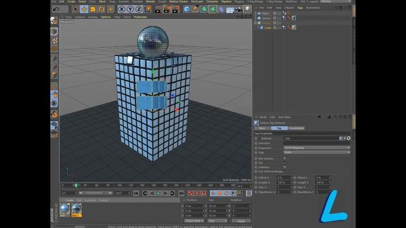Click the coordinate system cube icon

pyautogui.click(x=148, y=9)
